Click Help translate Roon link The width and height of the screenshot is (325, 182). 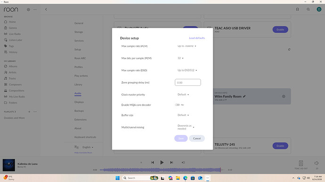tap(83, 153)
